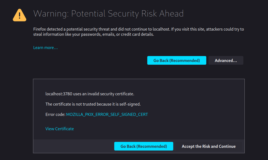
Task: Click "Potential Security Risk Ahead" heading text
Action: pyautogui.click(x=127, y=14)
